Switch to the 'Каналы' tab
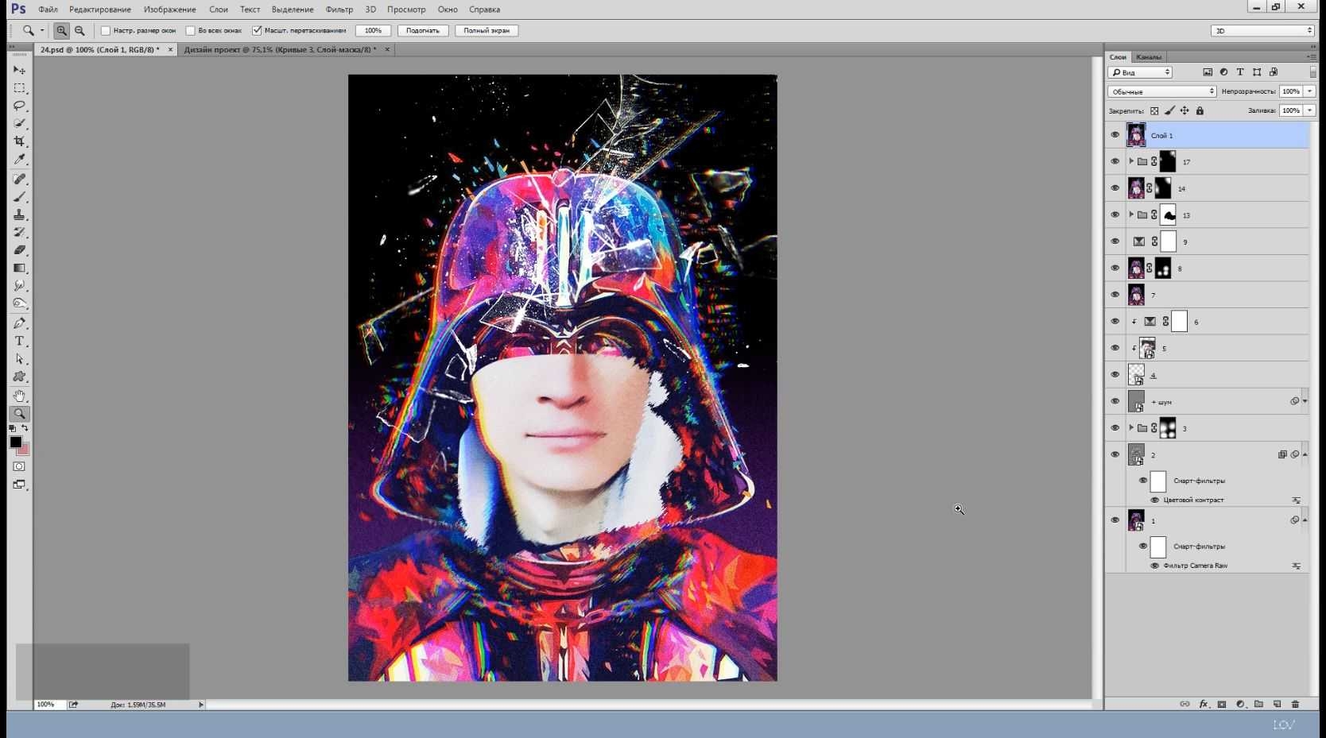 click(x=1149, y=57)
